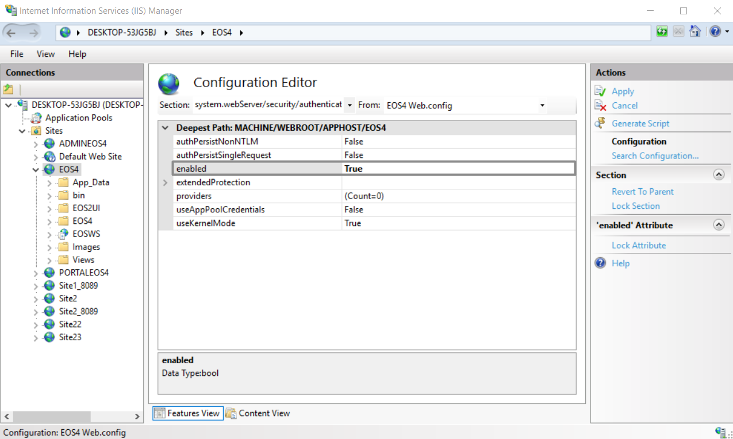Click the enabled value True cell
The height and width of the screenshot is (439, 733).
click(x=458, y=169)
